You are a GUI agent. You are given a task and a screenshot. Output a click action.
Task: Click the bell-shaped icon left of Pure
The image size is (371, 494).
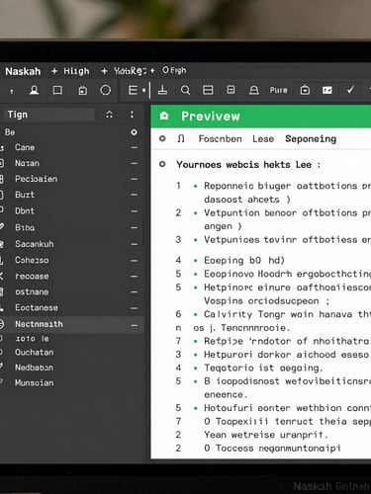pyautogui.click(x=254, y=90)
